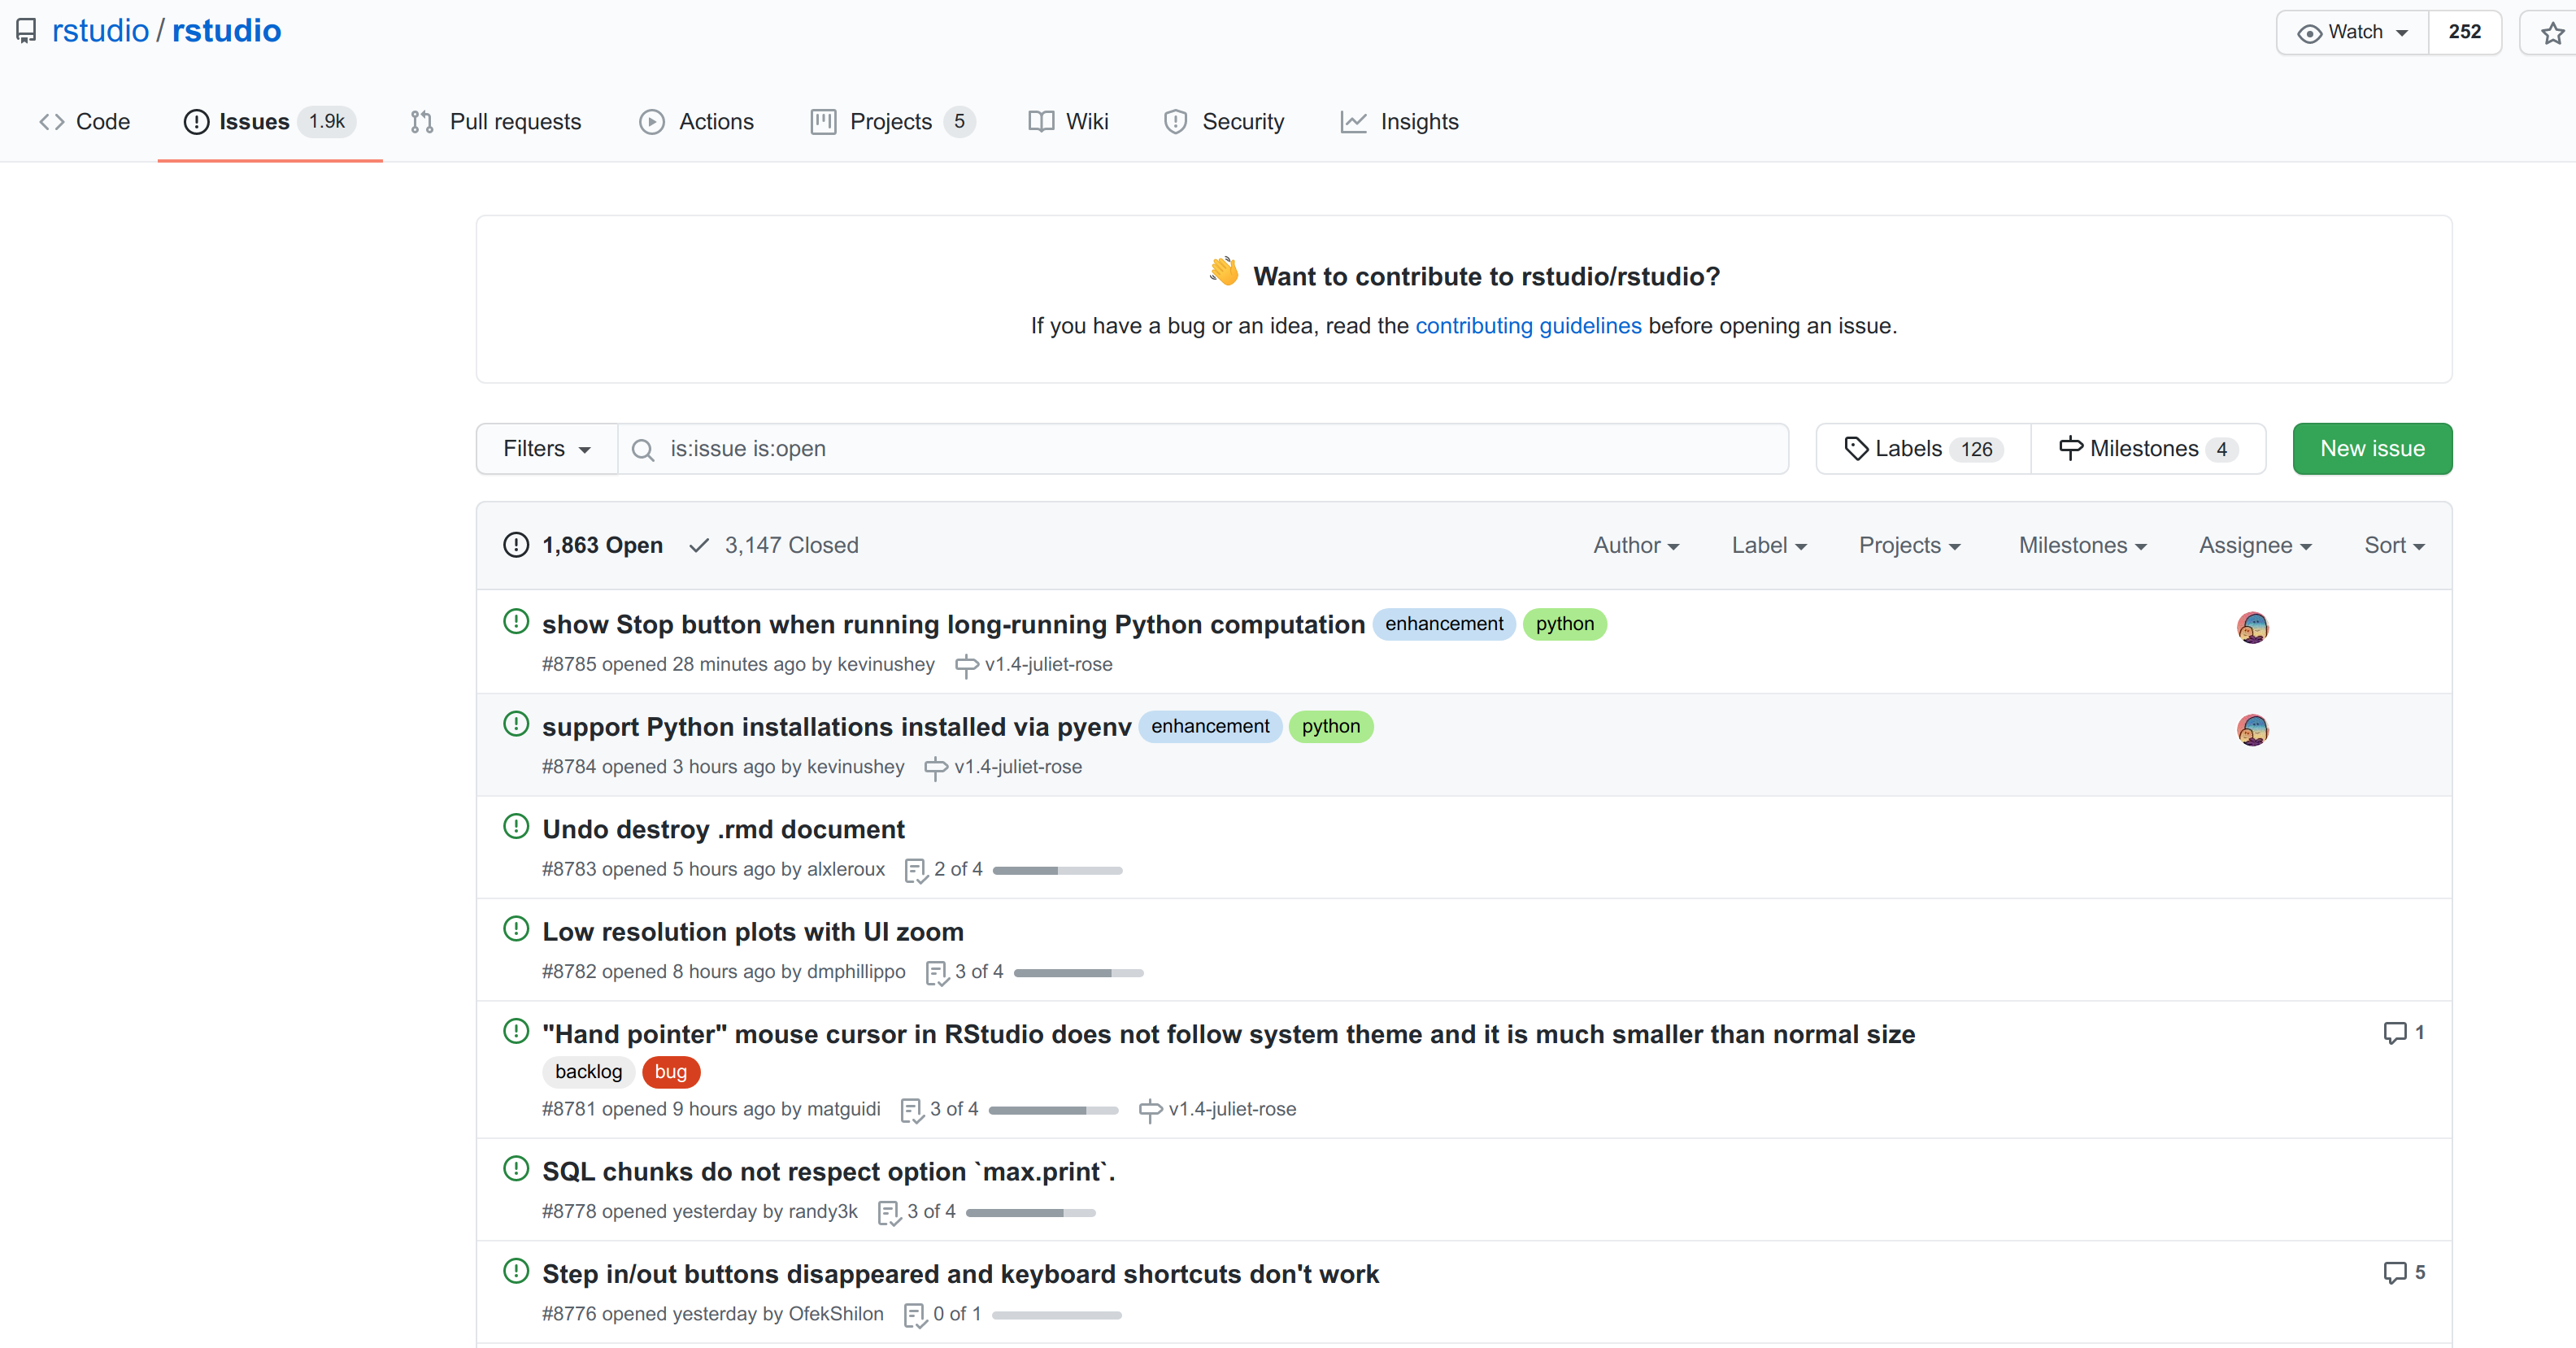Click the milestone icon for issue #8785
The height and width of the screenshot is (1348, 2576).
coord(966,666)
